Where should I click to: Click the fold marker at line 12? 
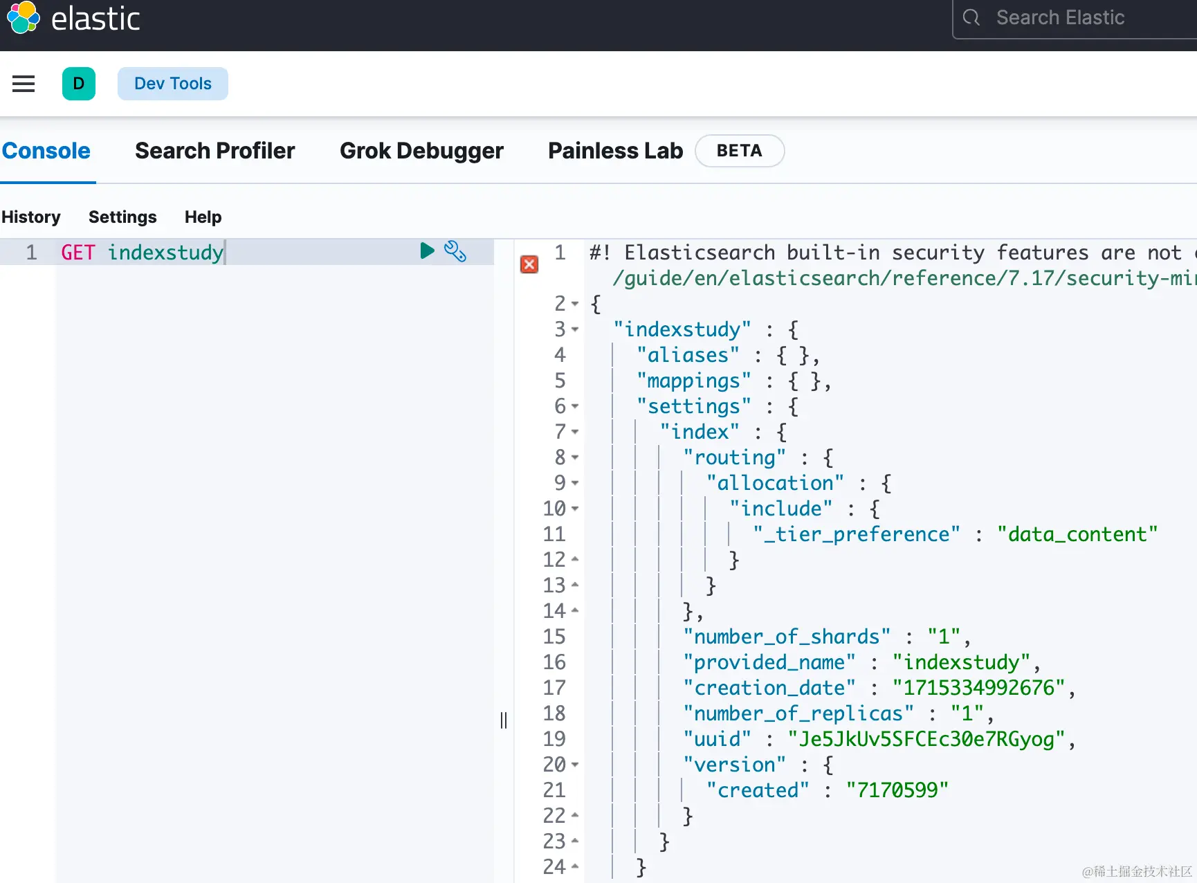pos(575,559)
